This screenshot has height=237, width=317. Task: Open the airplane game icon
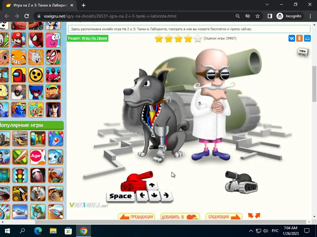point(20,212)
